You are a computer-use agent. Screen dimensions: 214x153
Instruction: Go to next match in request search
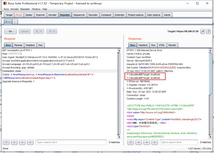pos(30,142)
